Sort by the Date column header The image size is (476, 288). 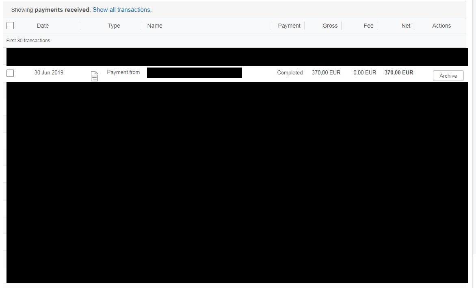coord(43,26)
